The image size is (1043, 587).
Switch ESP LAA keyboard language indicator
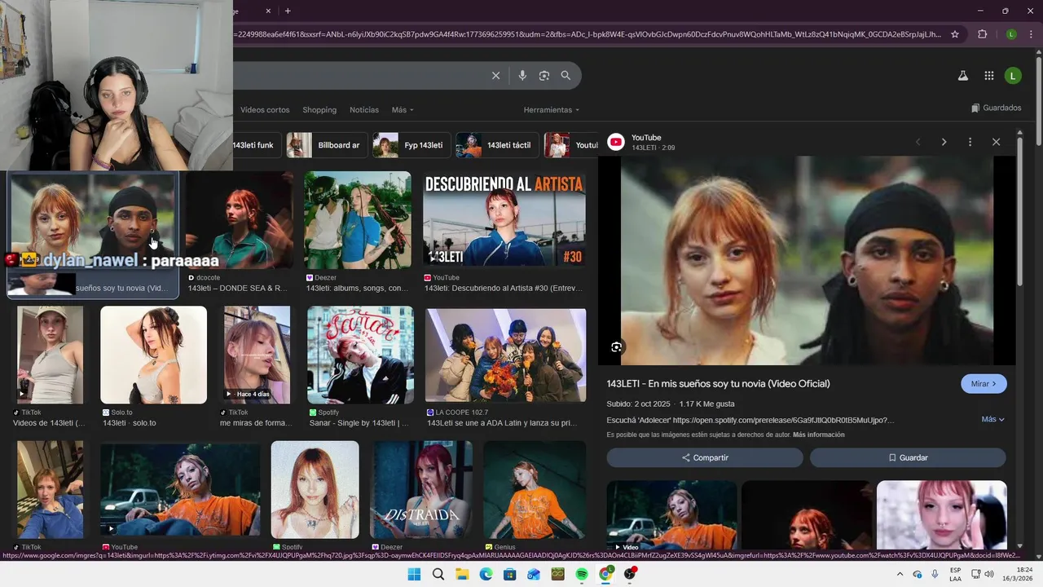pyautogui.click(x=955, y=574)
